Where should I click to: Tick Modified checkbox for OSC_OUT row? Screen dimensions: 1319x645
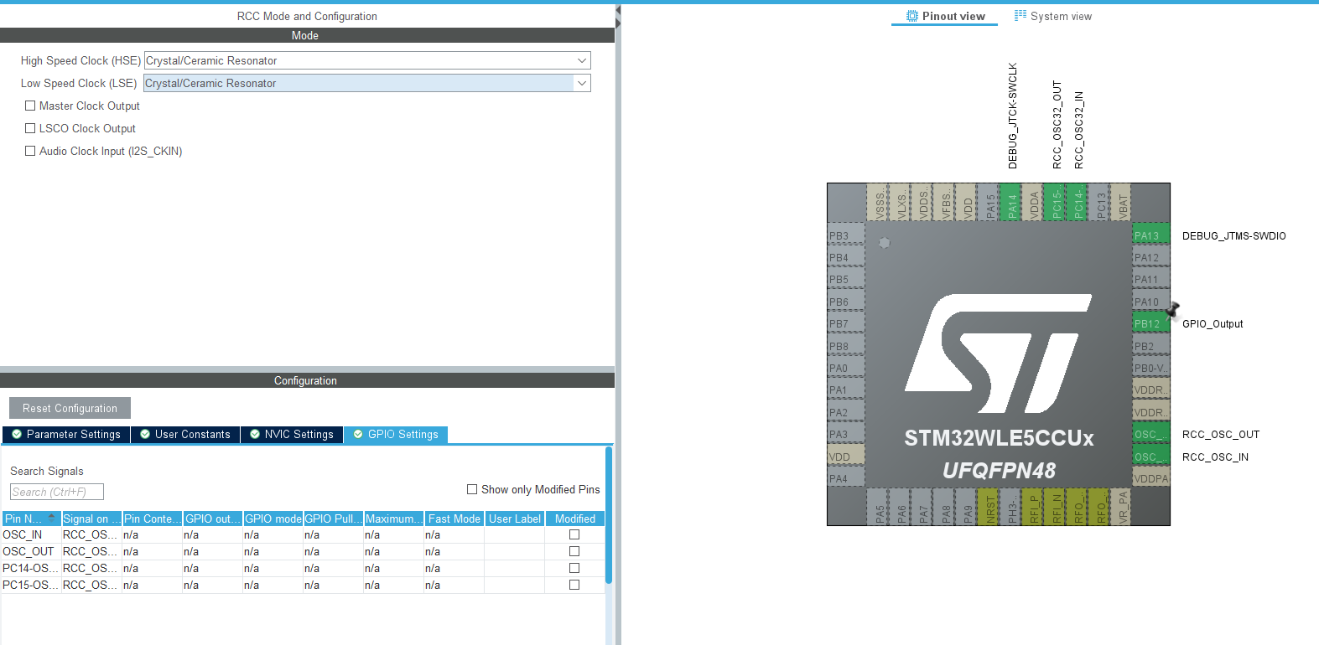[574, 551]
